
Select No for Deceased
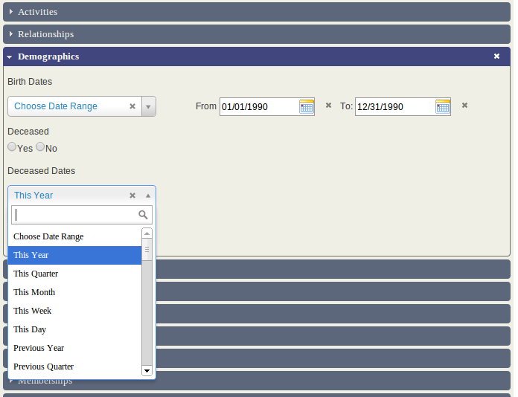coord(40,147)
